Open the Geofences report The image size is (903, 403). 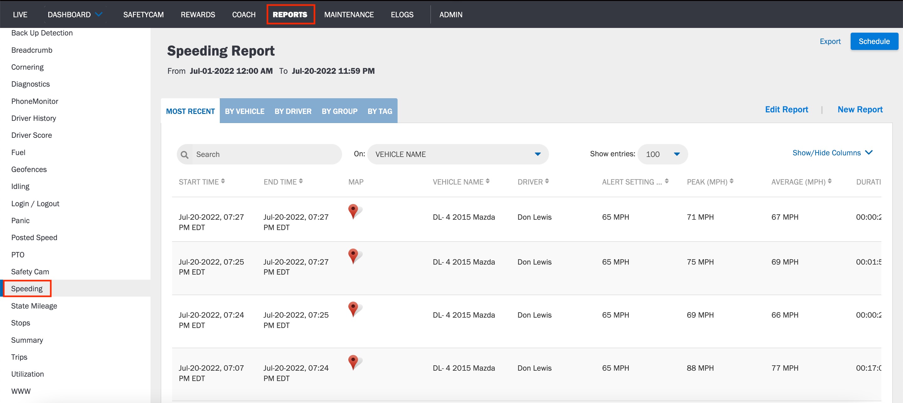(29, 169)
